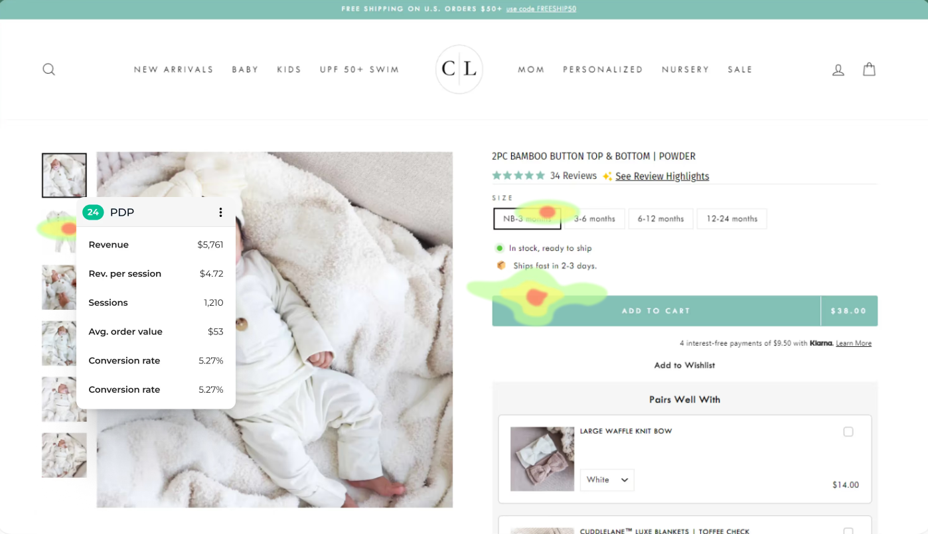Click the Klarna Learn More link
The image size is (928, 534).
pos(854,344)
